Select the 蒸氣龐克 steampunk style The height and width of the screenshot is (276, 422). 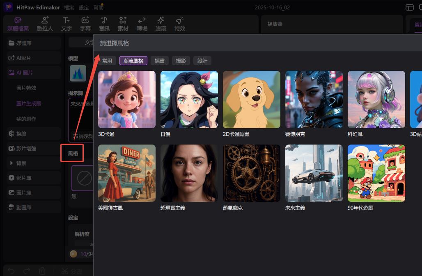pos(252,173)
